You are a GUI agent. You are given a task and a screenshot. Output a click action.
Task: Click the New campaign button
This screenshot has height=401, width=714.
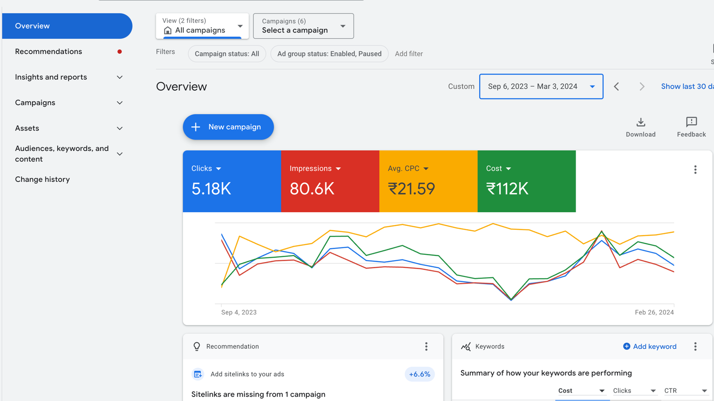point(228,127)
